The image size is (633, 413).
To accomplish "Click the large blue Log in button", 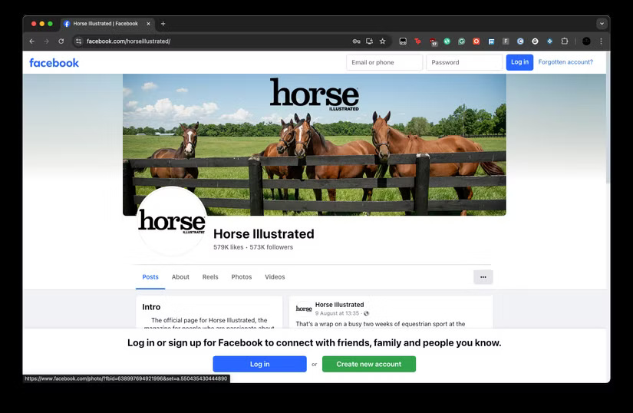I will [259, 364].
